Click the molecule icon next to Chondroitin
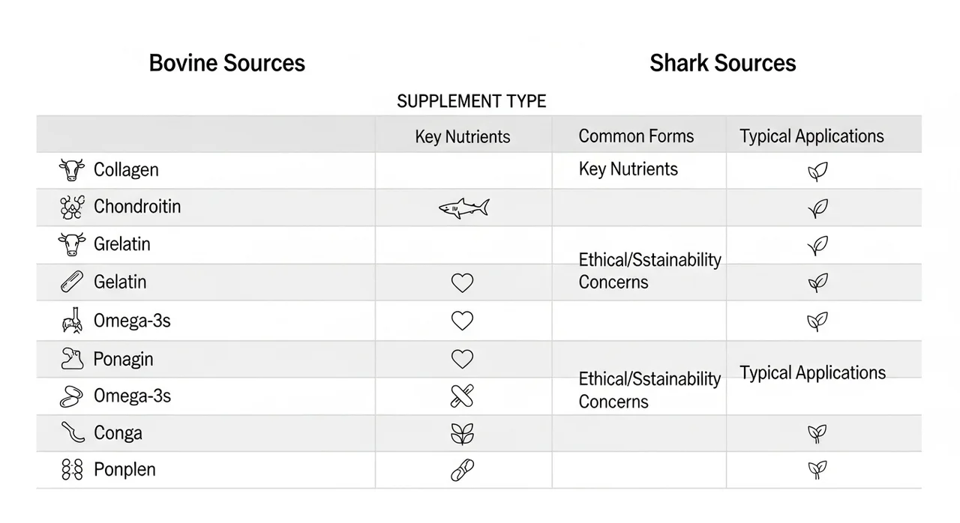This screenshot has width=960, height=523. point(72,208)
